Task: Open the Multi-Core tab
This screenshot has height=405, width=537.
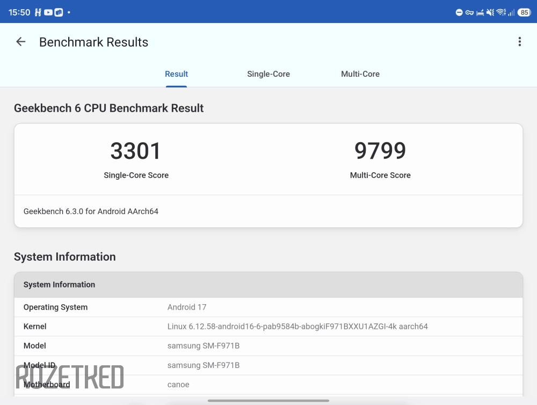Action: (x=360, y=74)
